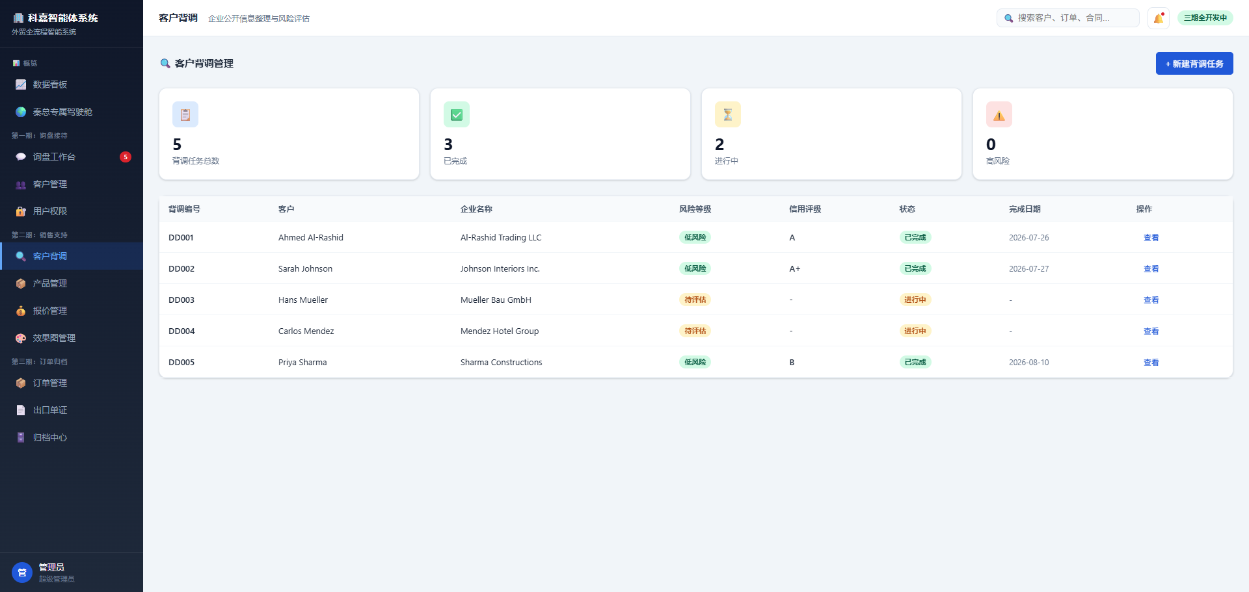Click 进行中 status for DD003
This screenshot has width=1249, height=592.
(915, 300)
